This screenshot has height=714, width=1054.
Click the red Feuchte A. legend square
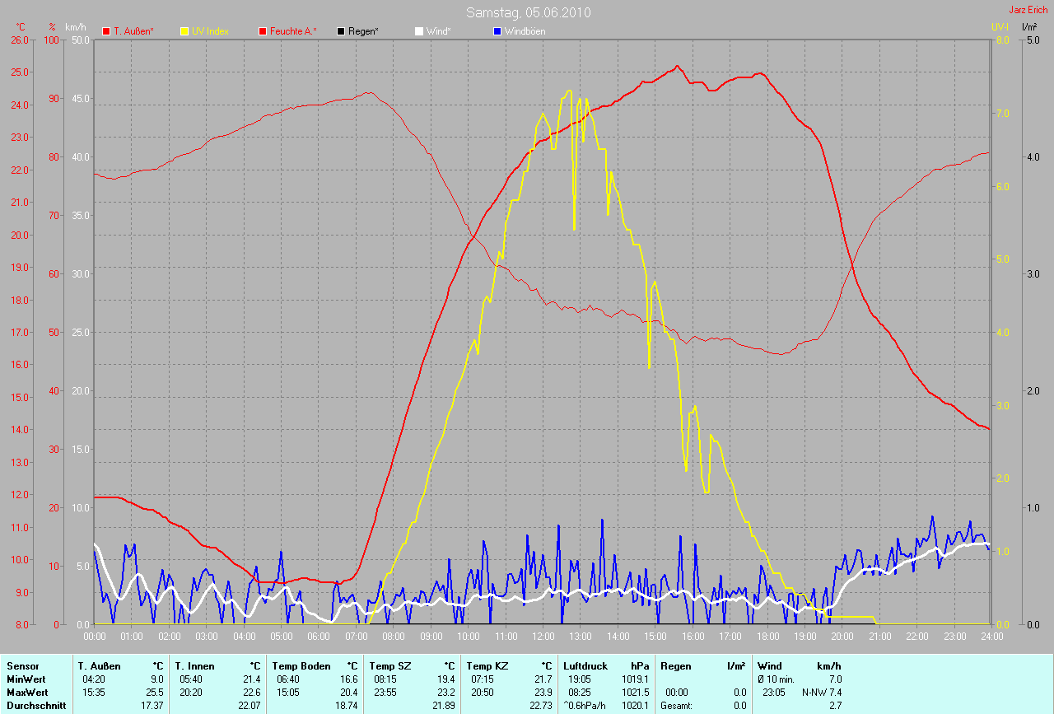pos(263,31)
